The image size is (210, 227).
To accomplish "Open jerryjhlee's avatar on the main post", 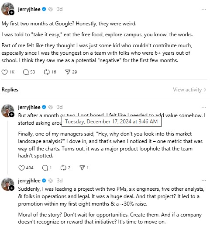I will point(7,9).
